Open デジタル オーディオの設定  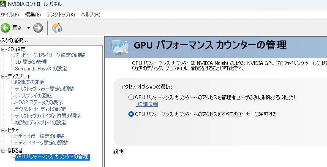pyautogui.click(x=41, y=109)
